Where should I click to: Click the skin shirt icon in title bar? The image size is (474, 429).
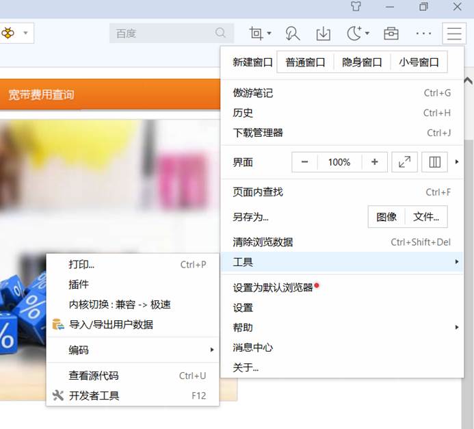pyautogui.click(x=355, y=7)
